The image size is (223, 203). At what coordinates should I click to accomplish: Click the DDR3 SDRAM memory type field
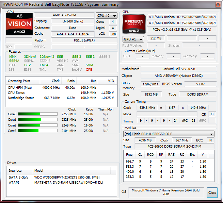coord(198,95)
